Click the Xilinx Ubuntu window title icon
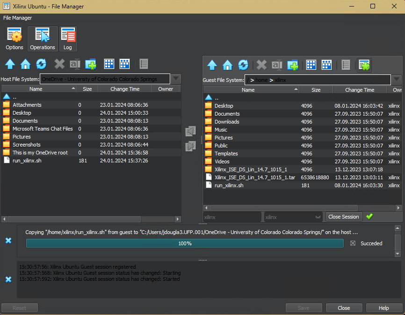Screen dimensions: 405x315 pos(6,6)
